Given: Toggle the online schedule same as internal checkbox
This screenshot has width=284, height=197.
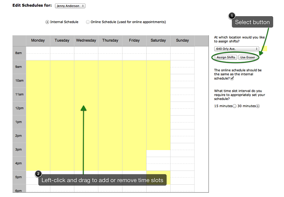Looking at the screenshot, I should [232, 78].
